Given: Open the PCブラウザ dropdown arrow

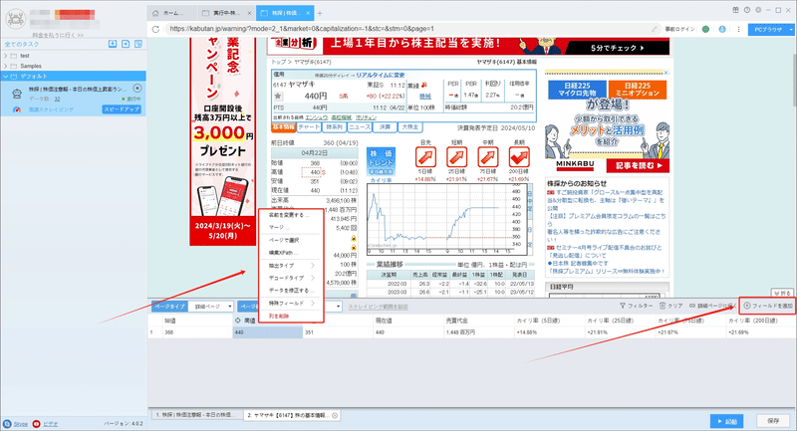Looking at the screenshot, I should coord(791,30).
